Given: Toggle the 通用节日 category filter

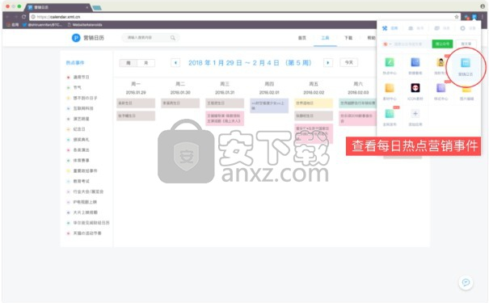Looking at the screenshot, I should 78,77.
